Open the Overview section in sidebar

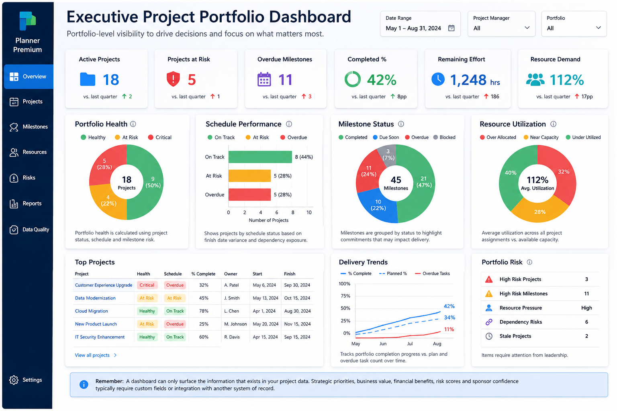click(x=29, y=77)
